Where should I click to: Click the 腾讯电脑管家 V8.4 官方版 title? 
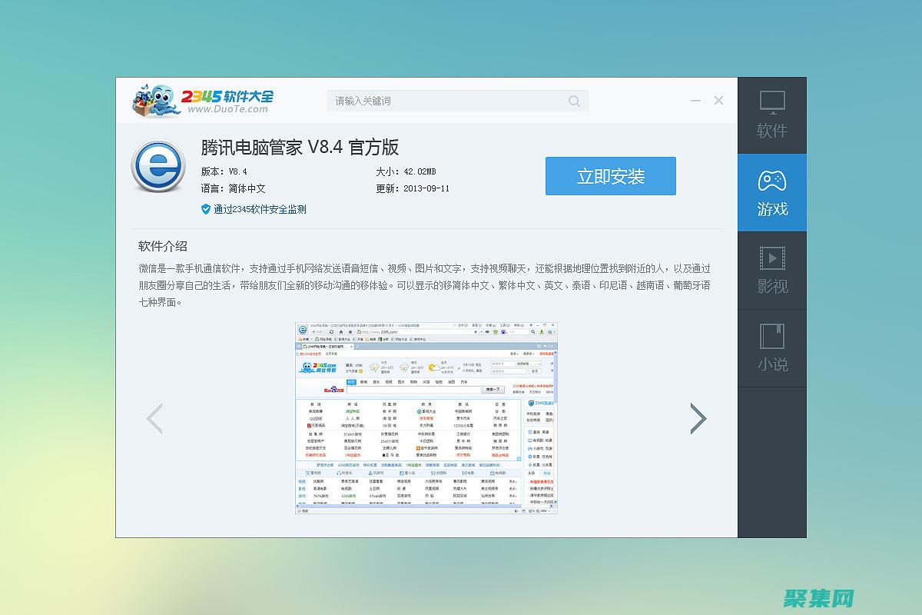point(300,147)
